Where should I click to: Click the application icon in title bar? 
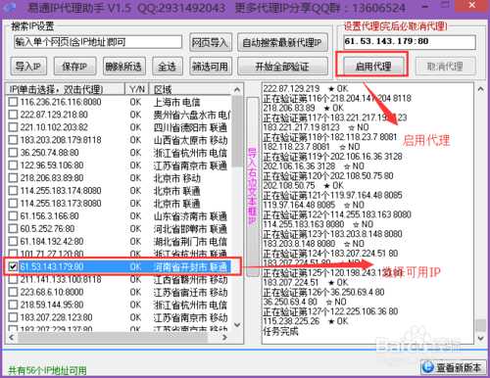(x=11, y=7)
